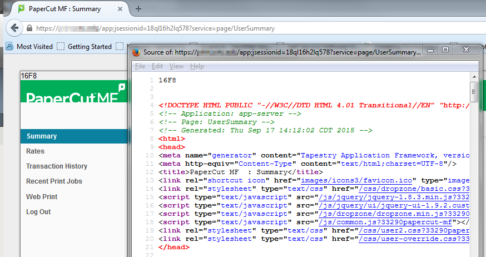Viewport: 486px width, 257px height.
Task: Maximize the page source window
Action: pos(445,50)
